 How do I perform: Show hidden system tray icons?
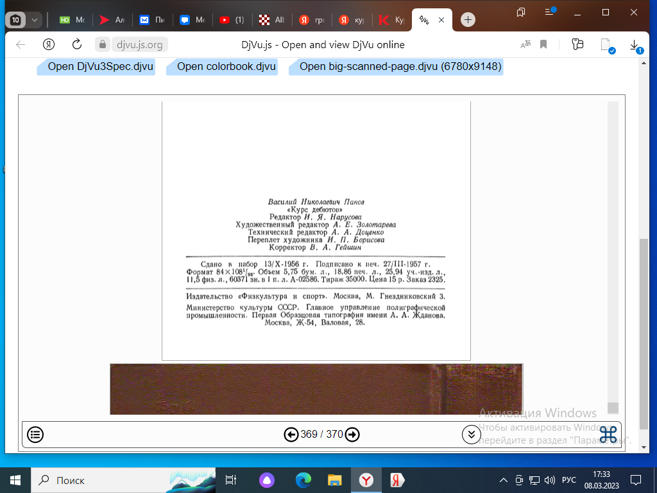pos(504,480)
